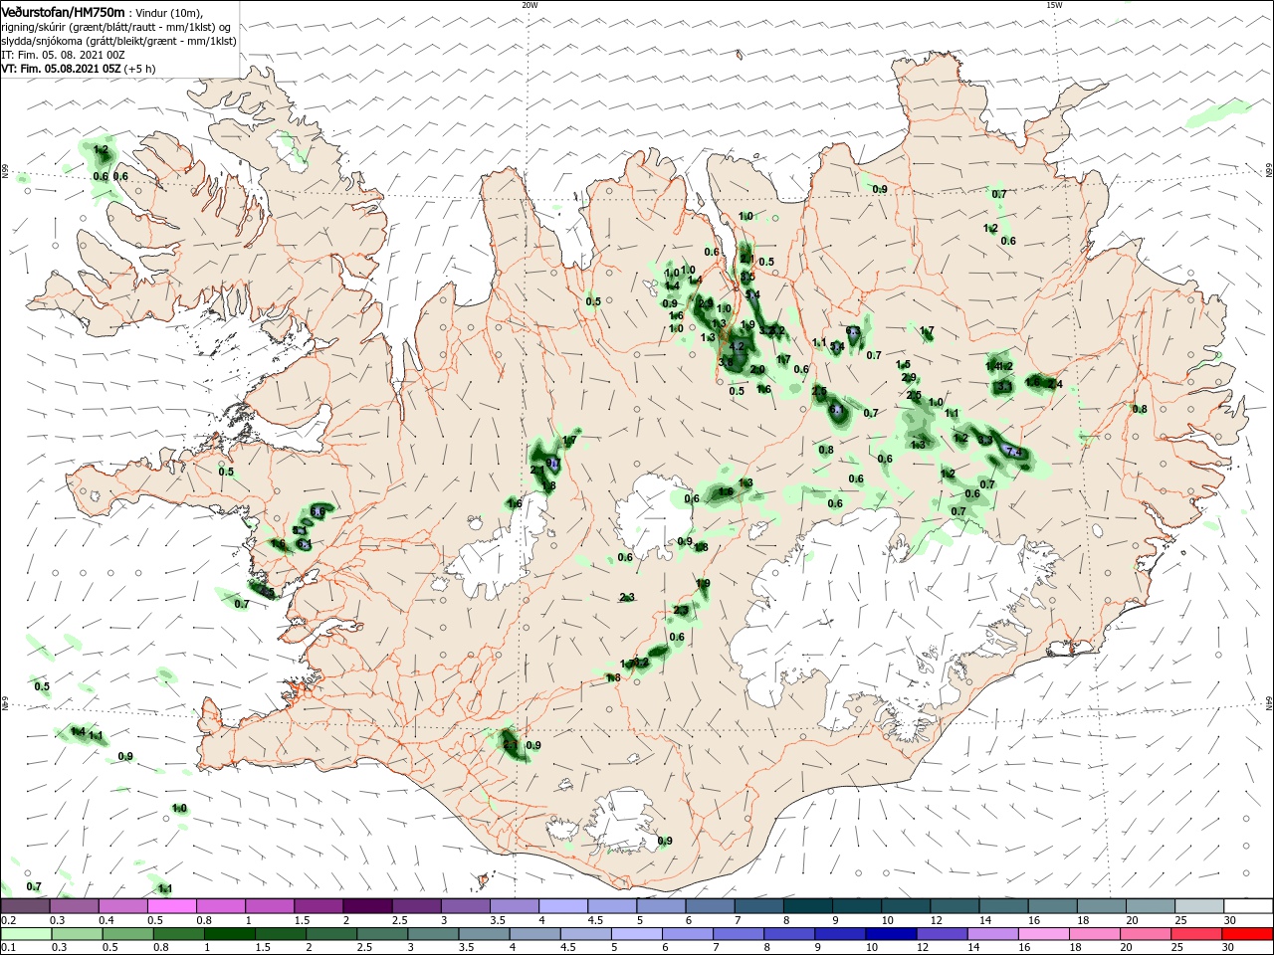This screenshot has width=1274, height=955.
Task: Select the darkest green swatch labeled 1
Action: point(230,934)
